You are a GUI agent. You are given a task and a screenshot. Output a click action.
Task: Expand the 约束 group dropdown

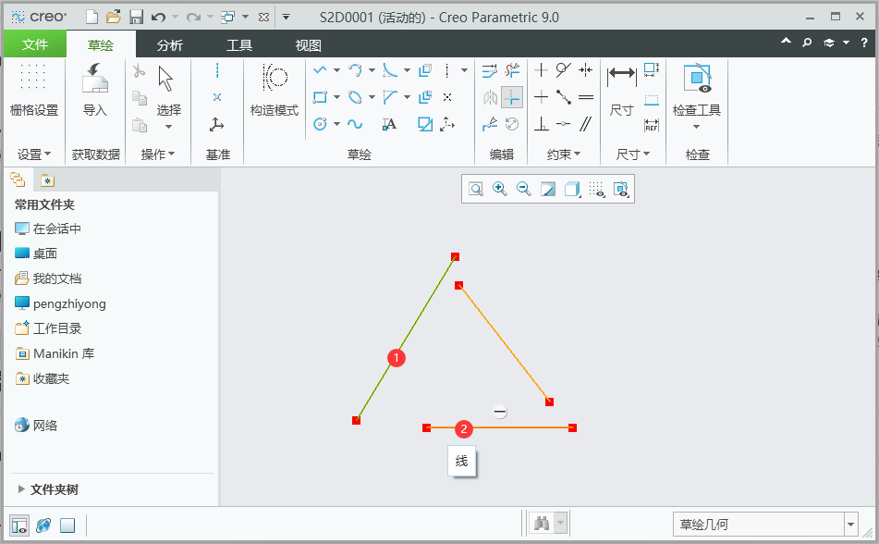click(564, 155)
